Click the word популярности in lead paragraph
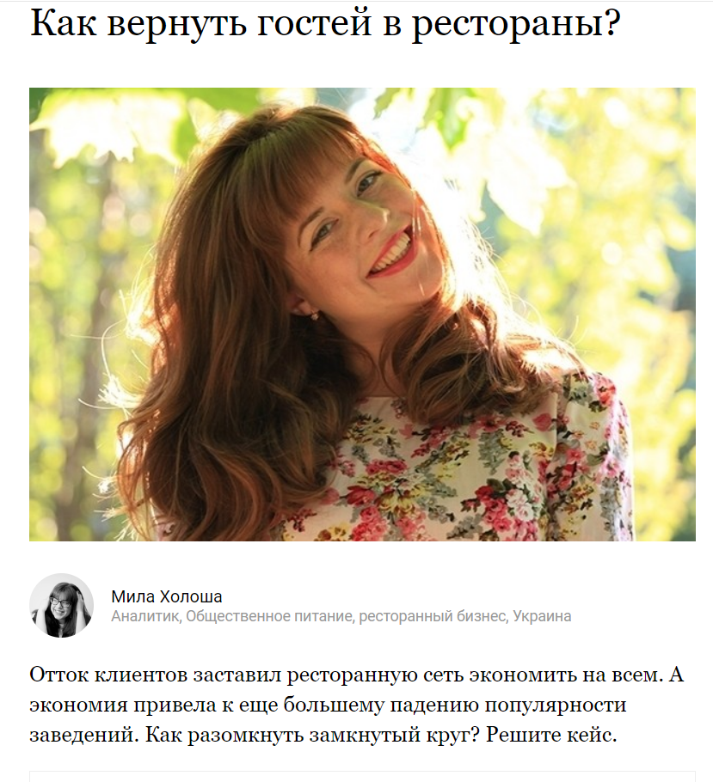This screenshot has height=782, width=713. click(x=556, y=706)
